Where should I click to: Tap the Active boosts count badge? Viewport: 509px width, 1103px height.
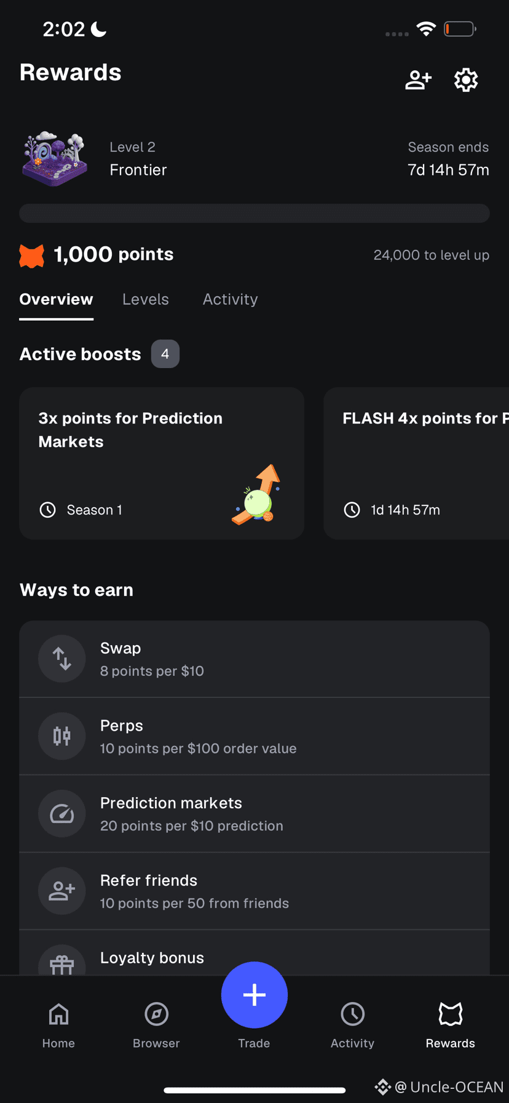coord(165,354)
